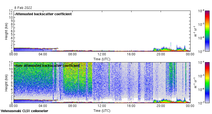The width and height of the screenshot is (212, 114).
Task: Click the 10⁻⁶ label on the raw plot colorbar
Action: (201, 90)
